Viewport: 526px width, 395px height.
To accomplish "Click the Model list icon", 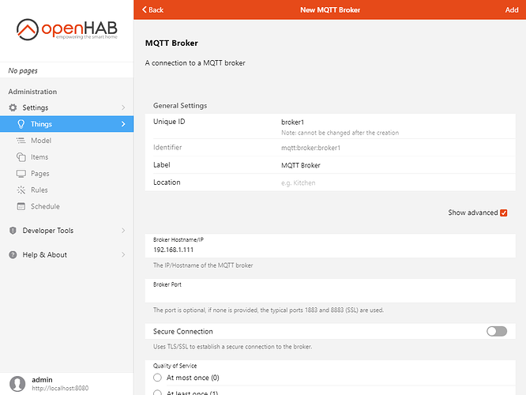I will coord(21,141).
